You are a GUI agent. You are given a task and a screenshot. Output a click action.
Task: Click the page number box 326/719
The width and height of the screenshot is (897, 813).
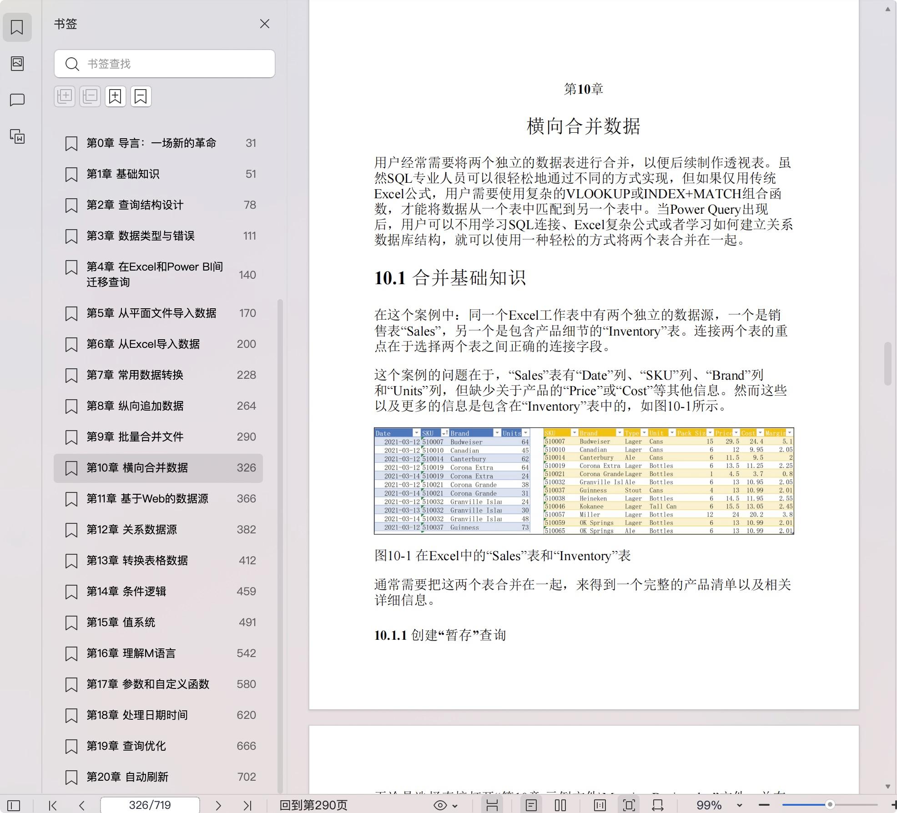[x=150, y=805]
